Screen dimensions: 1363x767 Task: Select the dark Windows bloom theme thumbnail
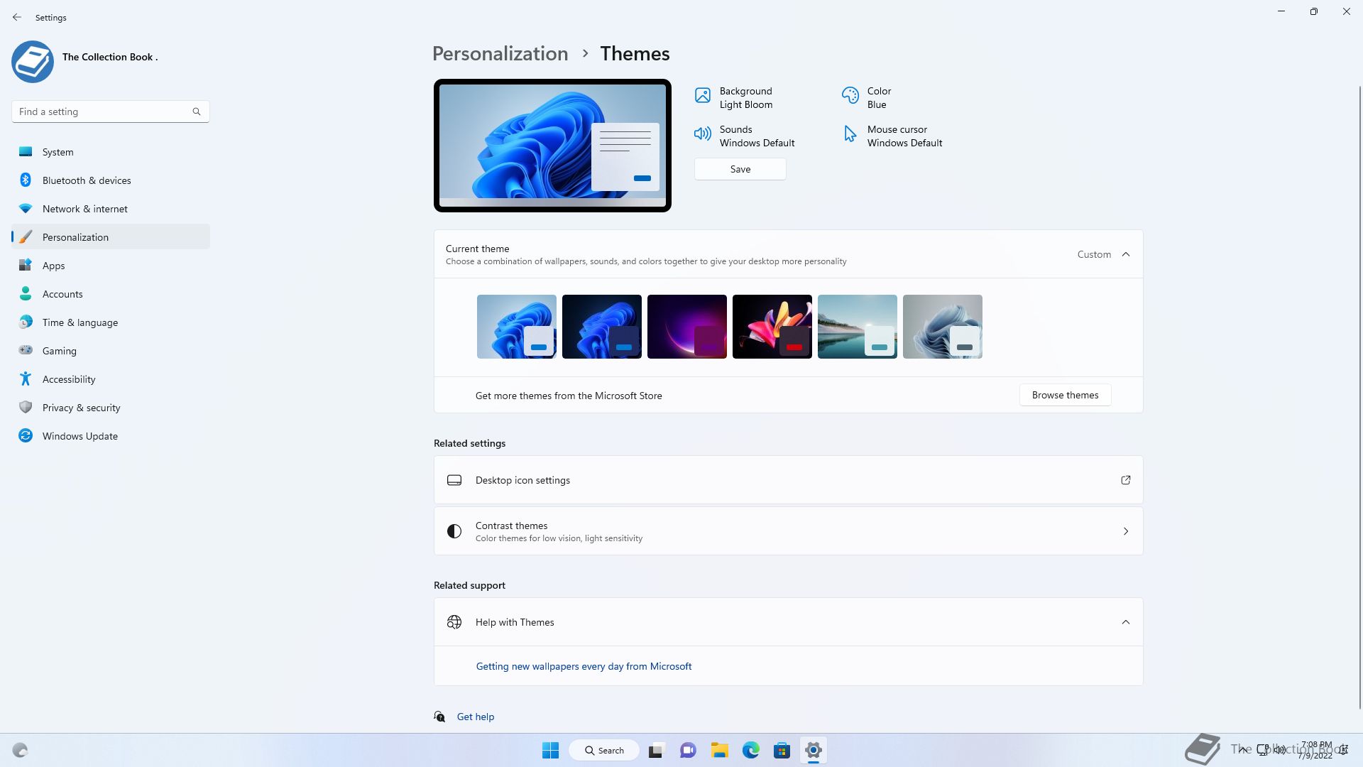click(x=601, y=327)
